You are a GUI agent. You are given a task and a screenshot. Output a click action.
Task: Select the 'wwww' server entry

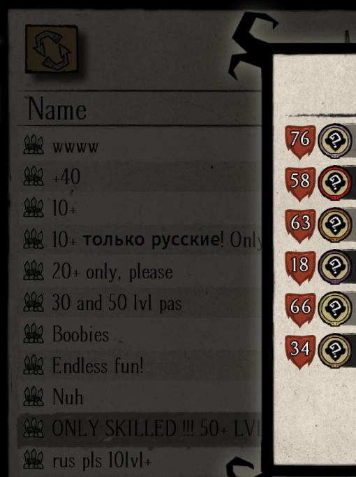coord(140,145)
